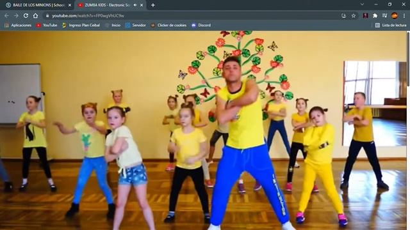Open the Discord bookmark
The image size is (410, 230).
(201, 26)
